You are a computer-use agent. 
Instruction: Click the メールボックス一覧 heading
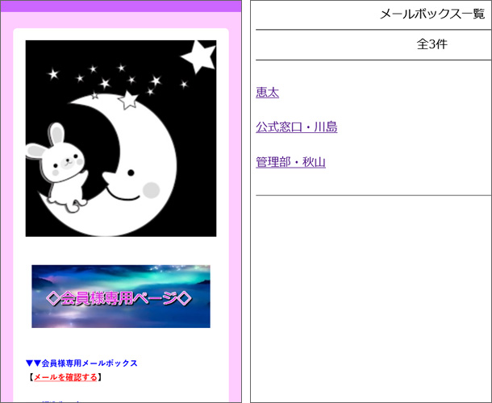click(x=432, y=15)
